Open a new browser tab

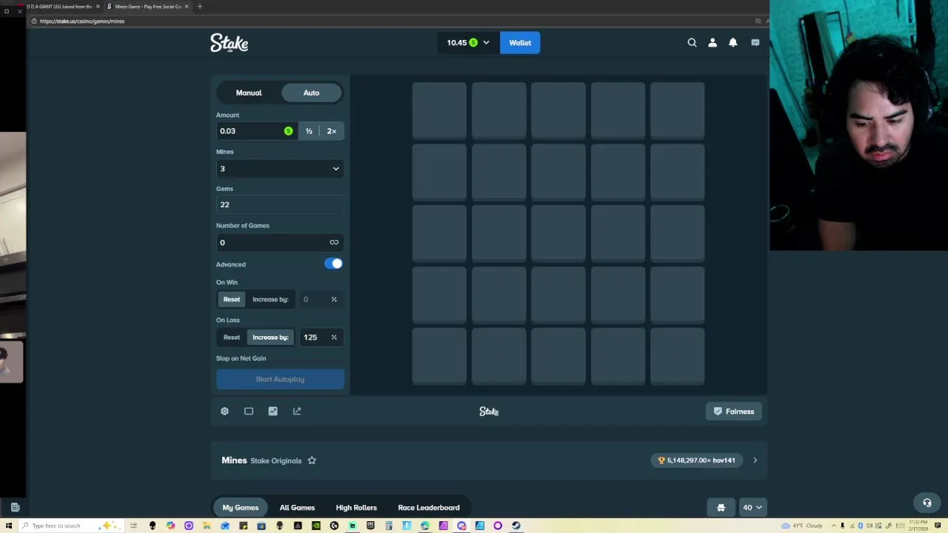pos(199,7)
